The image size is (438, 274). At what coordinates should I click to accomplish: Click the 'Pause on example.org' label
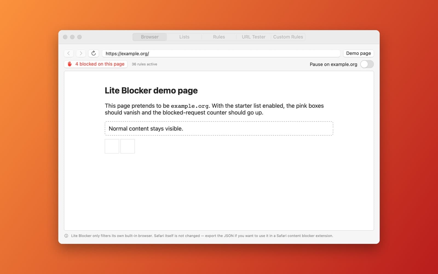[333, 64]
